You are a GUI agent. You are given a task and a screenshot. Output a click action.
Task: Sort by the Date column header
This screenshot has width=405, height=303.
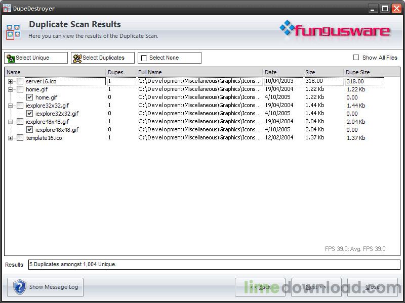pyautogui.click(x=283, y=72)
